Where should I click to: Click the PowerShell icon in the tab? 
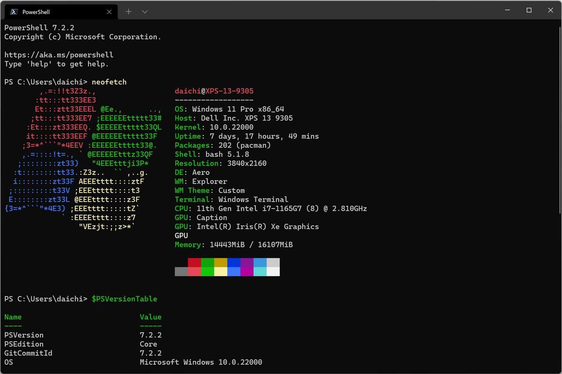tap(14, 12)
